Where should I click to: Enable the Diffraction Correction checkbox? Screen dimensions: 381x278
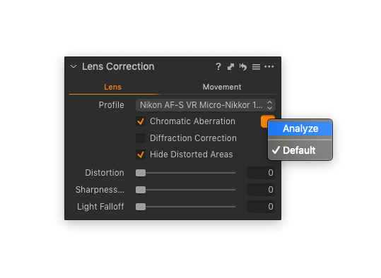141,138
